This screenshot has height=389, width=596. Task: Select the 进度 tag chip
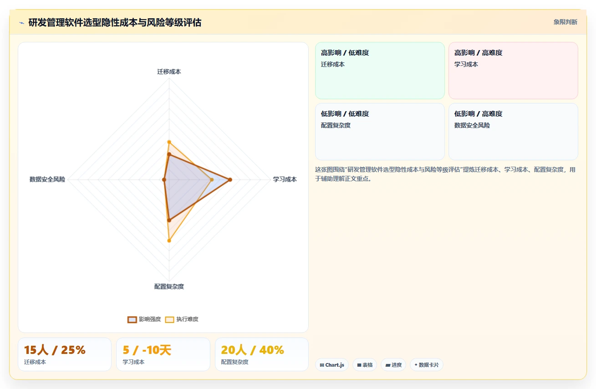[393, 365]
